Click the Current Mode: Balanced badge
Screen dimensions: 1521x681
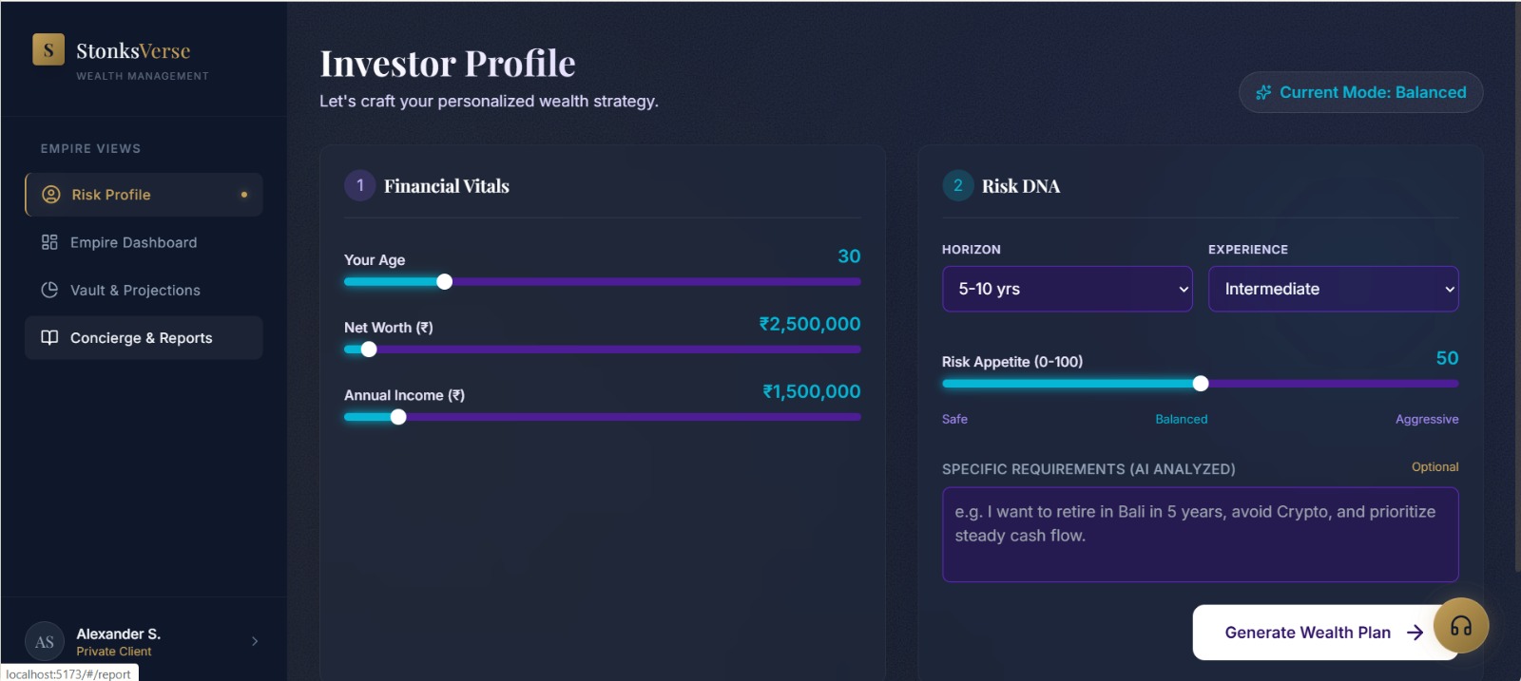(1360, 92)
